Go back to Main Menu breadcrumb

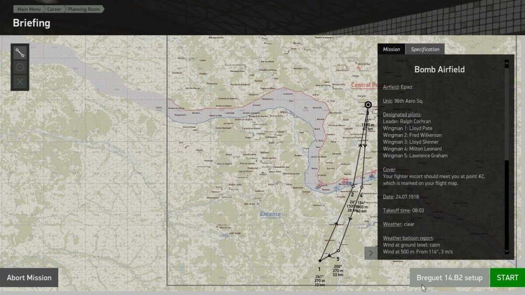click(x=29, y=9)
